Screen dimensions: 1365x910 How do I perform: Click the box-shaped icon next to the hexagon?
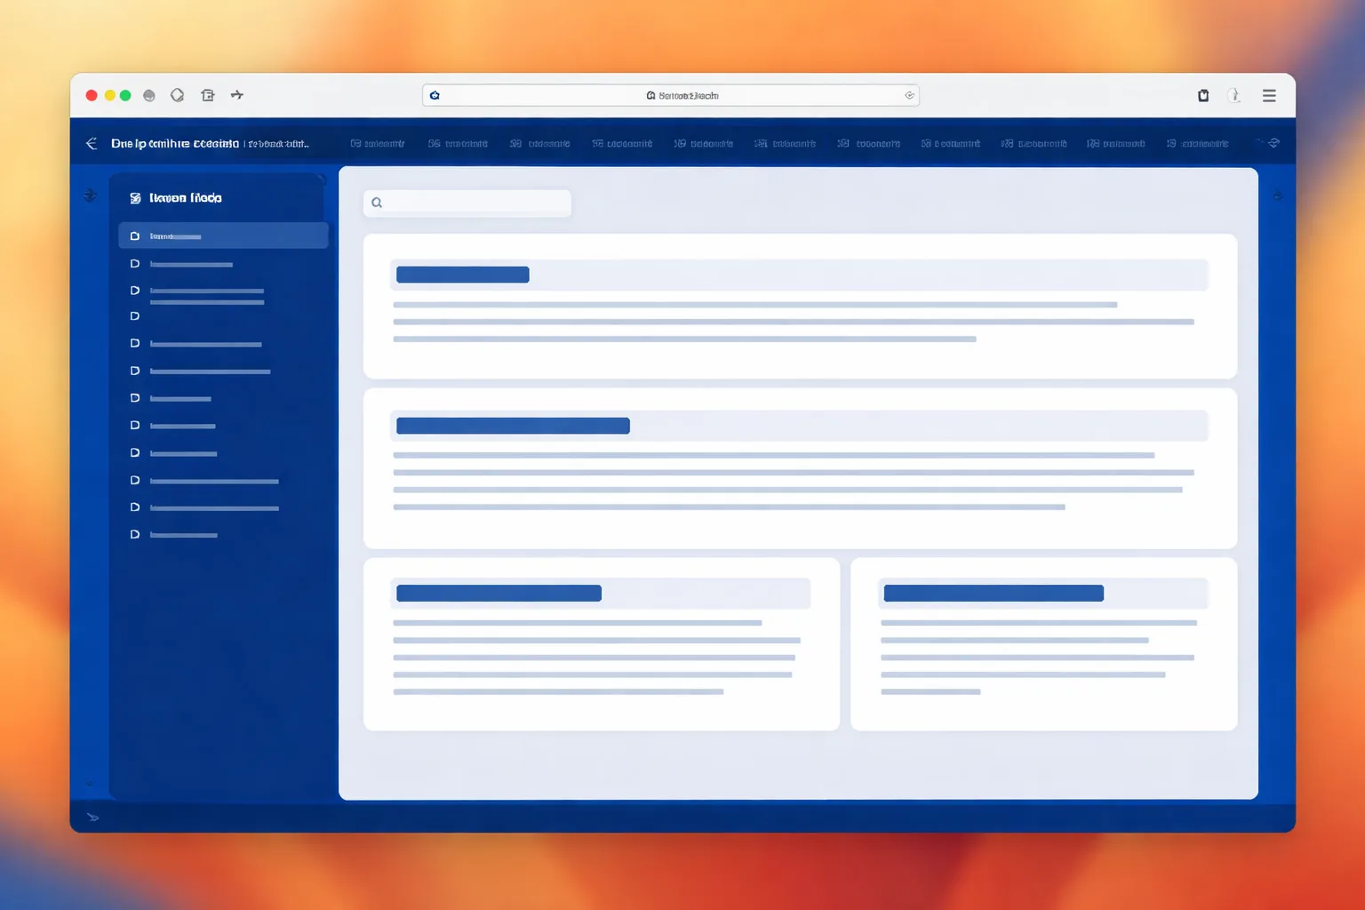click(x=208, y=95)
